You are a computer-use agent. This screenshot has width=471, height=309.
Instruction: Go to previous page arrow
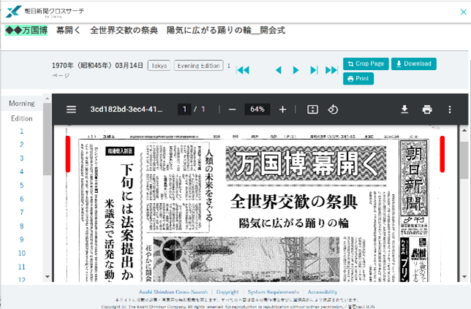coord(279,70)
